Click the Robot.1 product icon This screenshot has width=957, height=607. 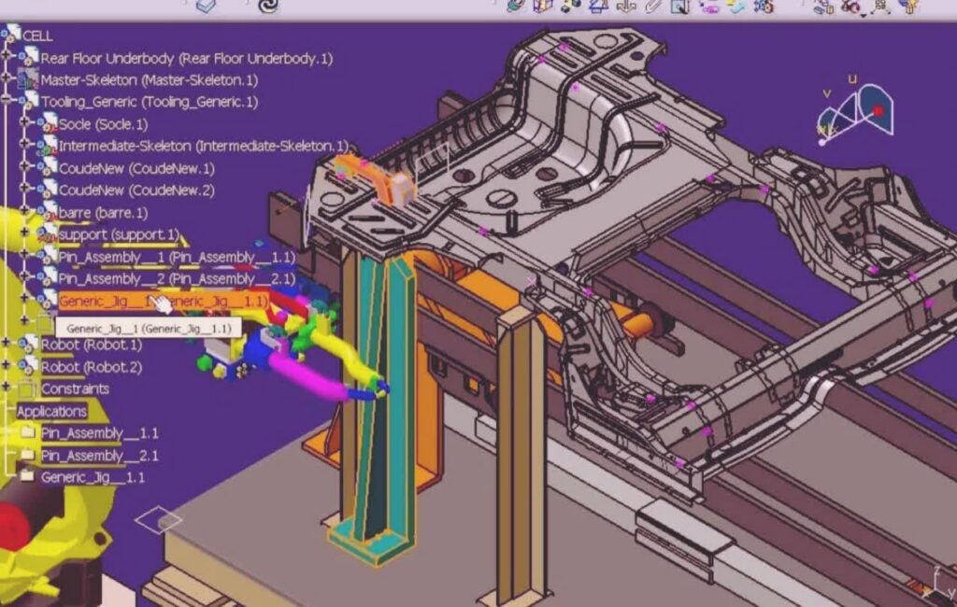[x=28, y=345]
